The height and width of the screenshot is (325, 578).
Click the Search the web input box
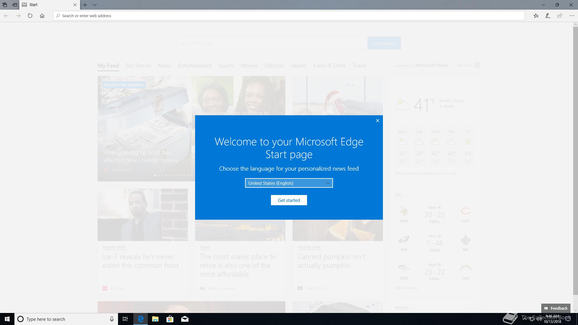[272, 43]
